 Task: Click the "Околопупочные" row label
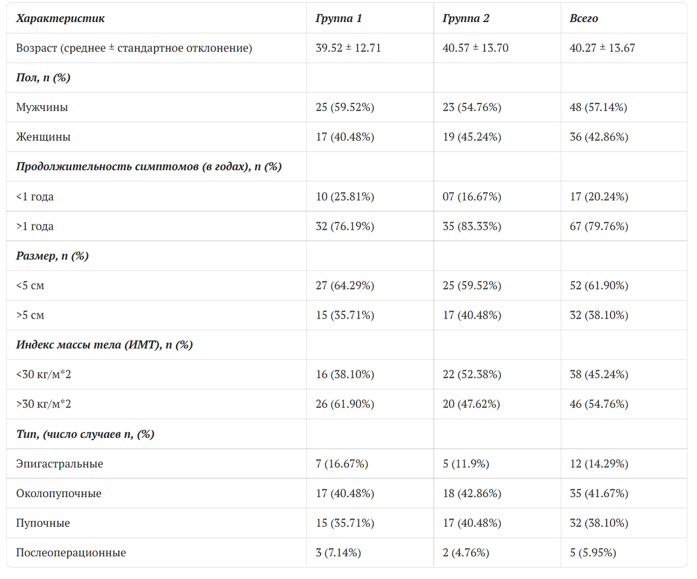coord(59,494)
